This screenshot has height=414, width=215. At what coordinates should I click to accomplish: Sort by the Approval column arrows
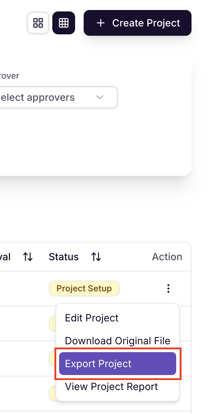coord(28,257)
